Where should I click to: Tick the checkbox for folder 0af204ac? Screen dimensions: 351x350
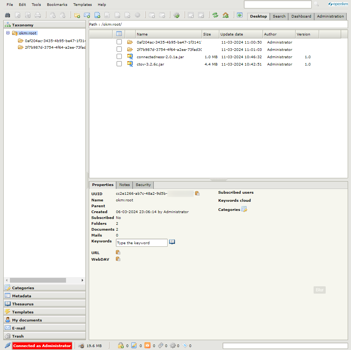119,42
